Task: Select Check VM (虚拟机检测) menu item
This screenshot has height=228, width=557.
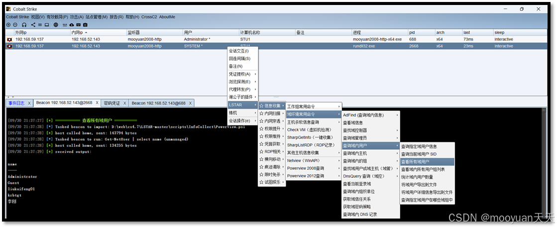Action: coord(314,129)
